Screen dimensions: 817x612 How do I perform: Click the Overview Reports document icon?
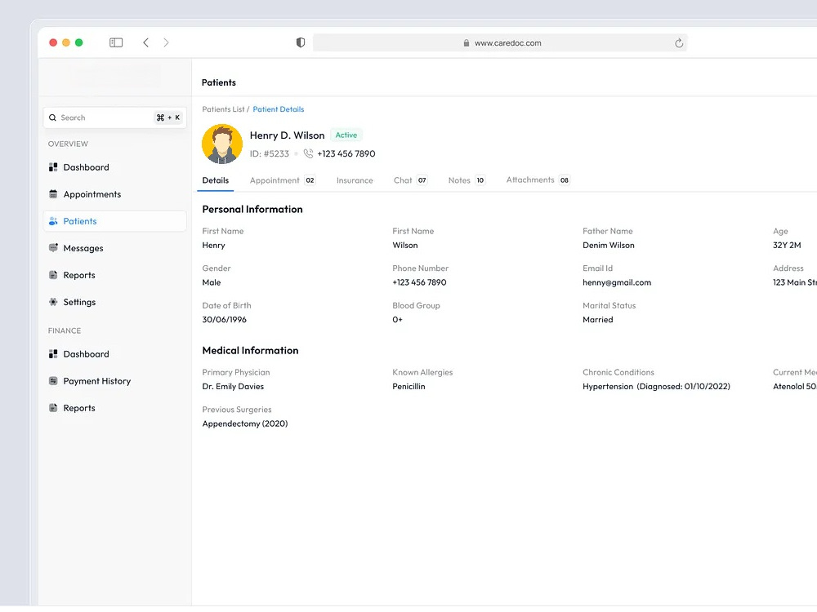click(x=53, y=275)
